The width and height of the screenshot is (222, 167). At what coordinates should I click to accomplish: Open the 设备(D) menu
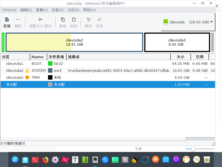(x=58, y=10)
